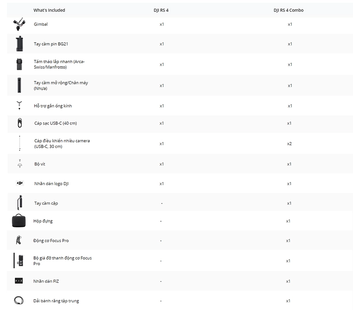Click the Tay cầm cặp label
Image resolution: width=353 pixels, height=311 pixels.
coord(46,203)
